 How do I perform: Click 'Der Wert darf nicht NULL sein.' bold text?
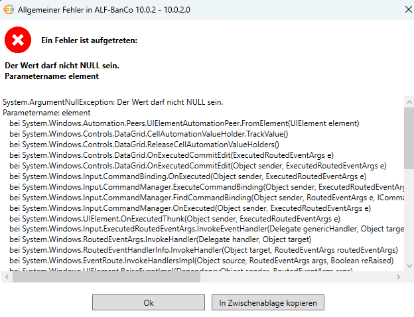[x=62, y=66]
